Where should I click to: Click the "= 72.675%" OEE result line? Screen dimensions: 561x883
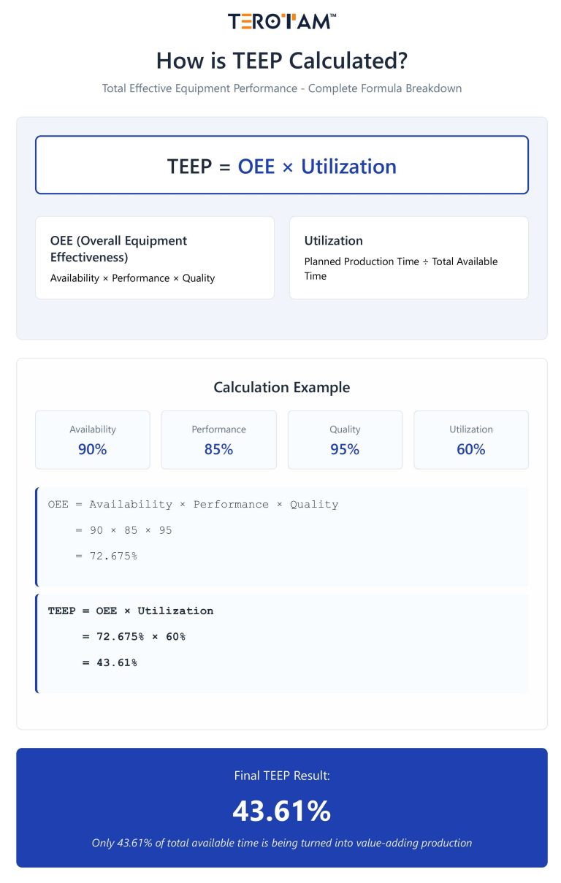click(106, 556)
